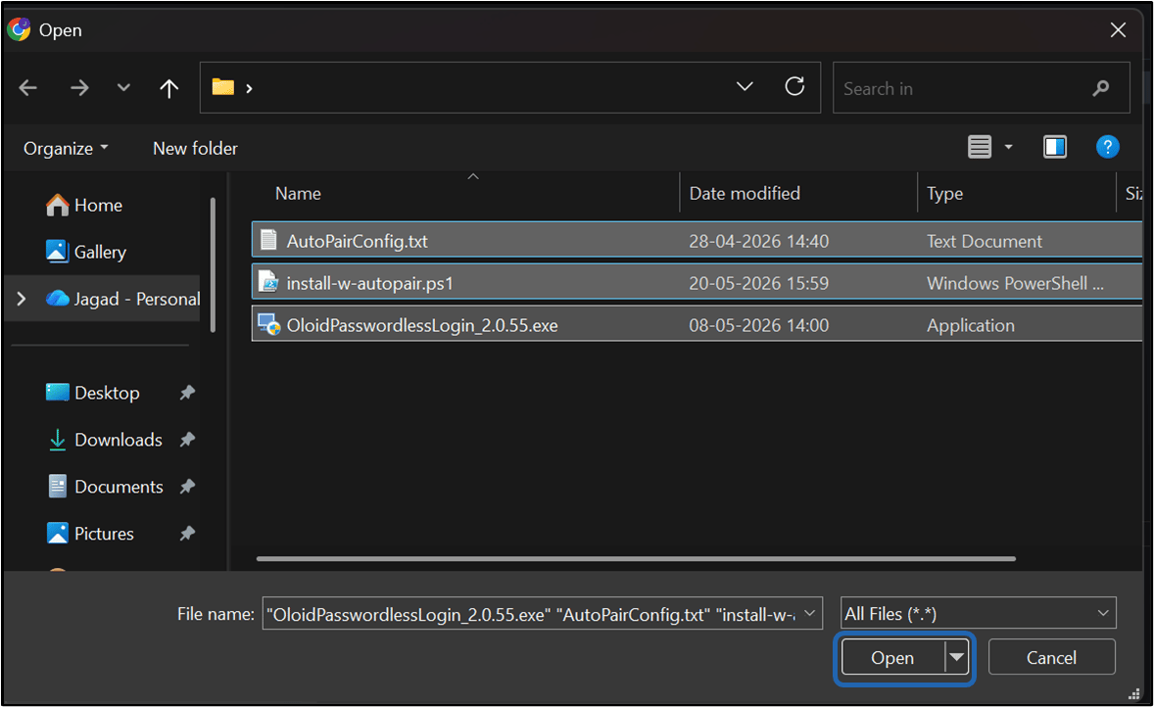Open the File name dropdown arrow
The height and width of the screenshot is (707, 1154).
[x=809, y=614]
